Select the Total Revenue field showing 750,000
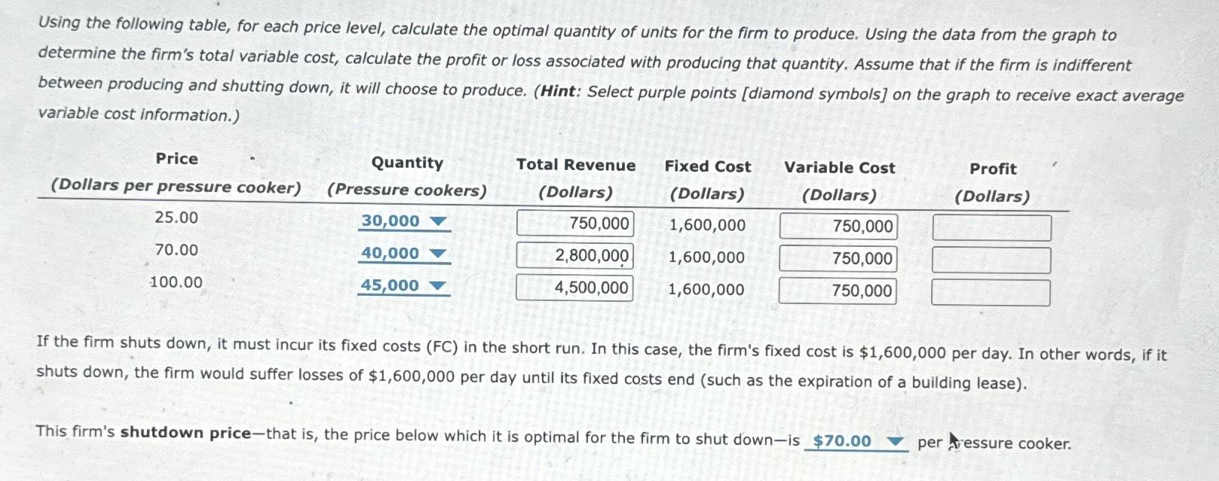The width and height of the screenshot is (1219, 481). (575, 224)
